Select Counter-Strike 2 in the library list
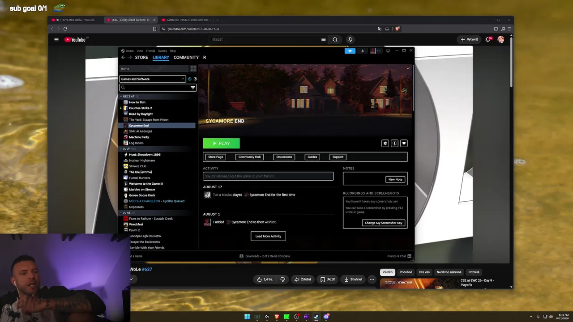Image resolution: width=573 pixels, height=322 pixels. [140, 108]
